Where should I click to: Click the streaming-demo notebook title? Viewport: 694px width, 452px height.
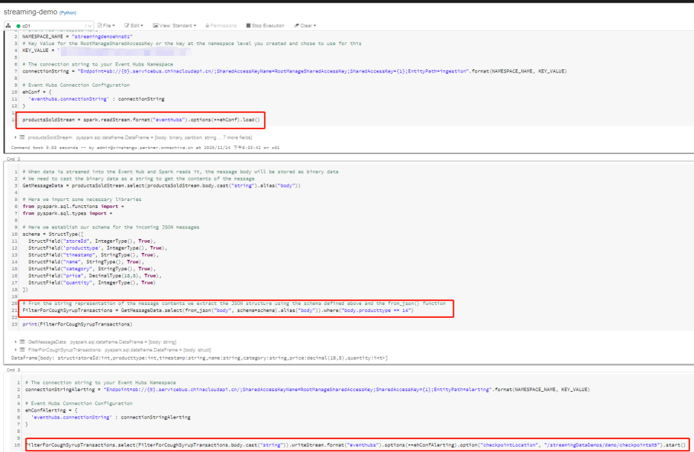click(31, 12)
